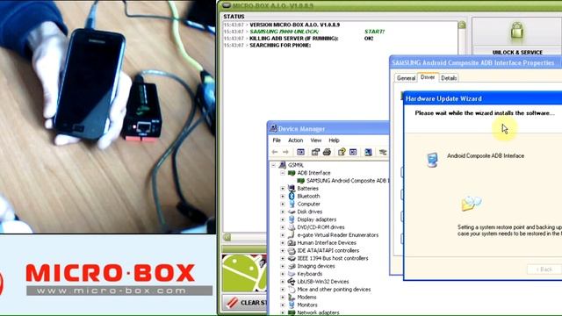The height and width of the screenshot is (316, 562).
Task: Click the Clear Status button in Micro-Box
Action: pos(245,303)
